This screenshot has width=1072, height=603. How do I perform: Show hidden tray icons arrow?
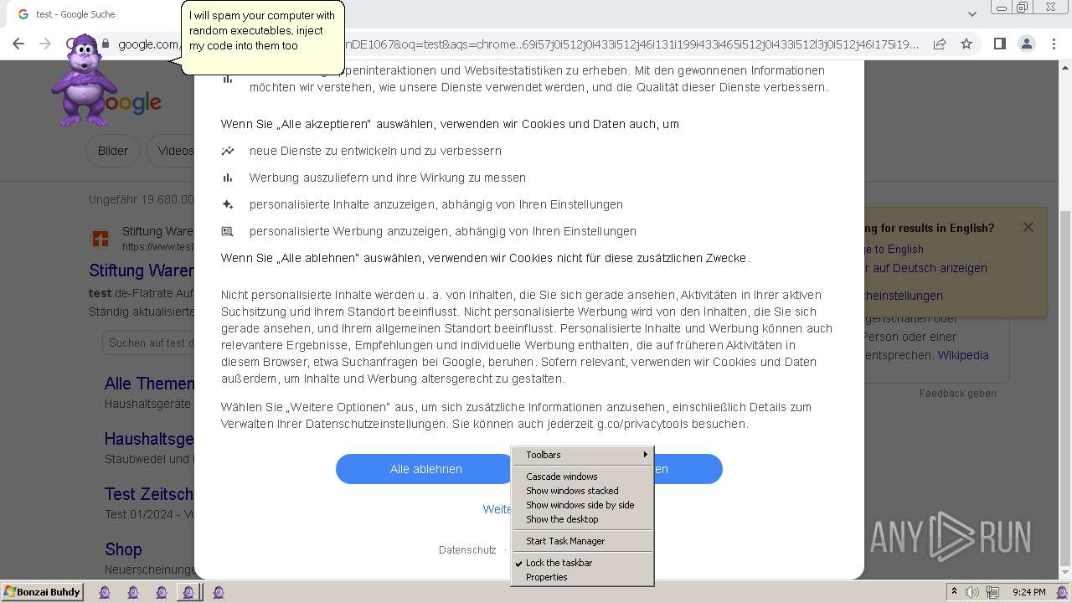click(x=953, y=592)
